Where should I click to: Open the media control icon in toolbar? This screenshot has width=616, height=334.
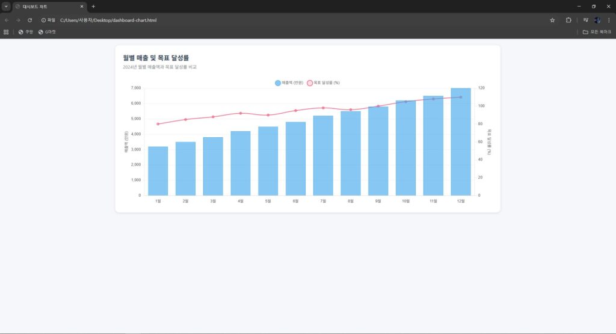pyautogui.click(x=585, y=20)
